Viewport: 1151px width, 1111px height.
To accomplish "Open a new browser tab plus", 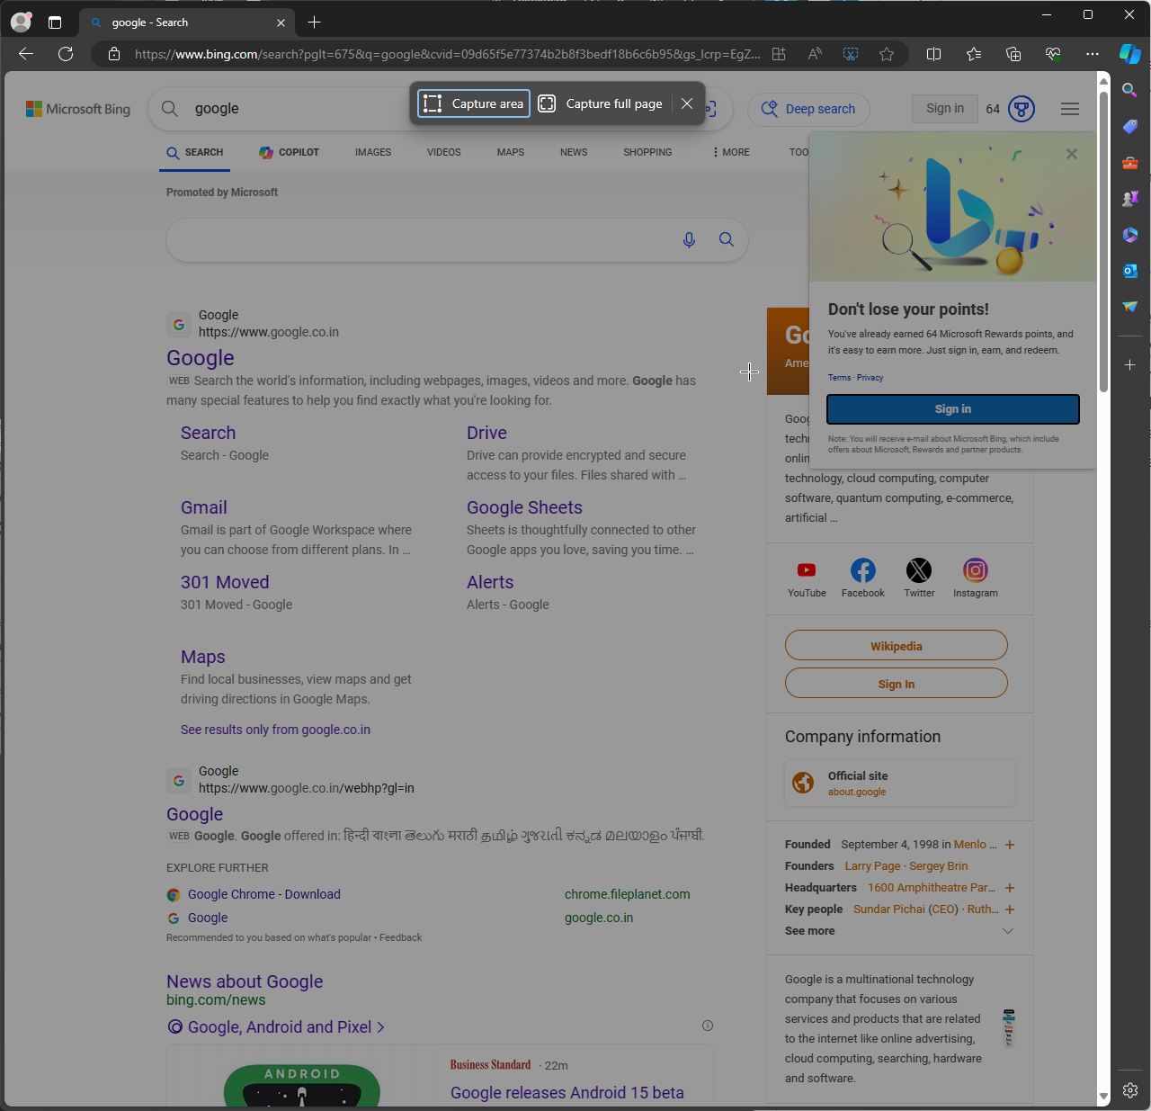I will [314, 22].
